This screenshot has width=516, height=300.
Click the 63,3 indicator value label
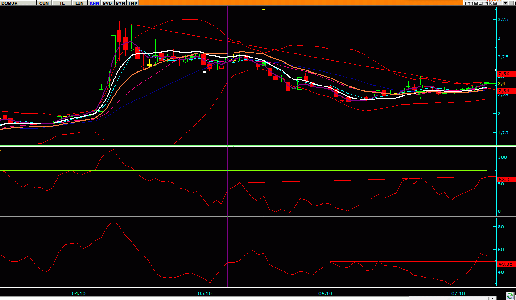(x=506, y=179)
